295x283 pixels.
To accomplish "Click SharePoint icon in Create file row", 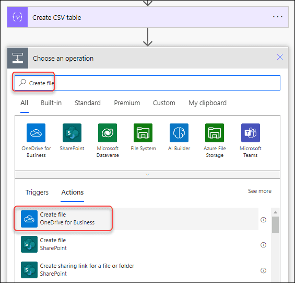I will click(29, 244).
